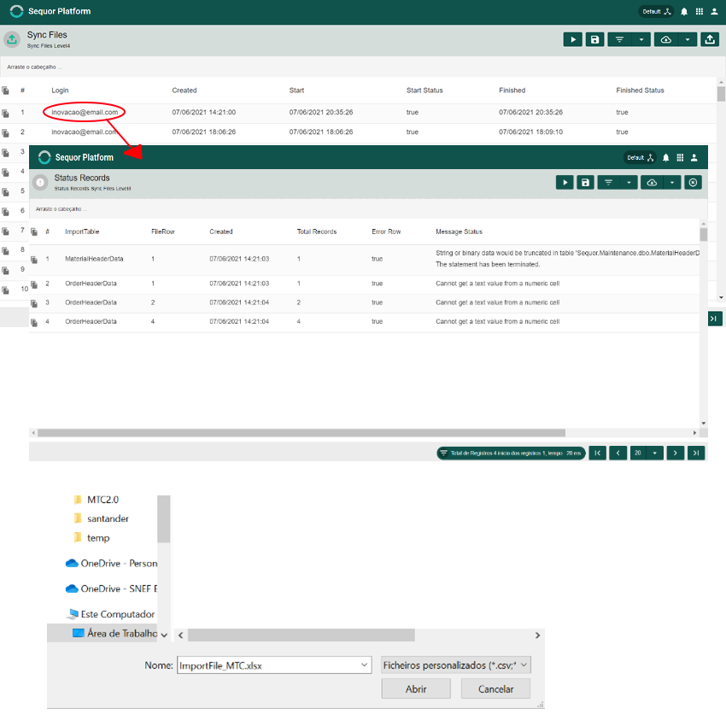Screen dimensions: 726x726
Task: Expand the Status Records filter dropdown arrow
Action: pos(629,183)
